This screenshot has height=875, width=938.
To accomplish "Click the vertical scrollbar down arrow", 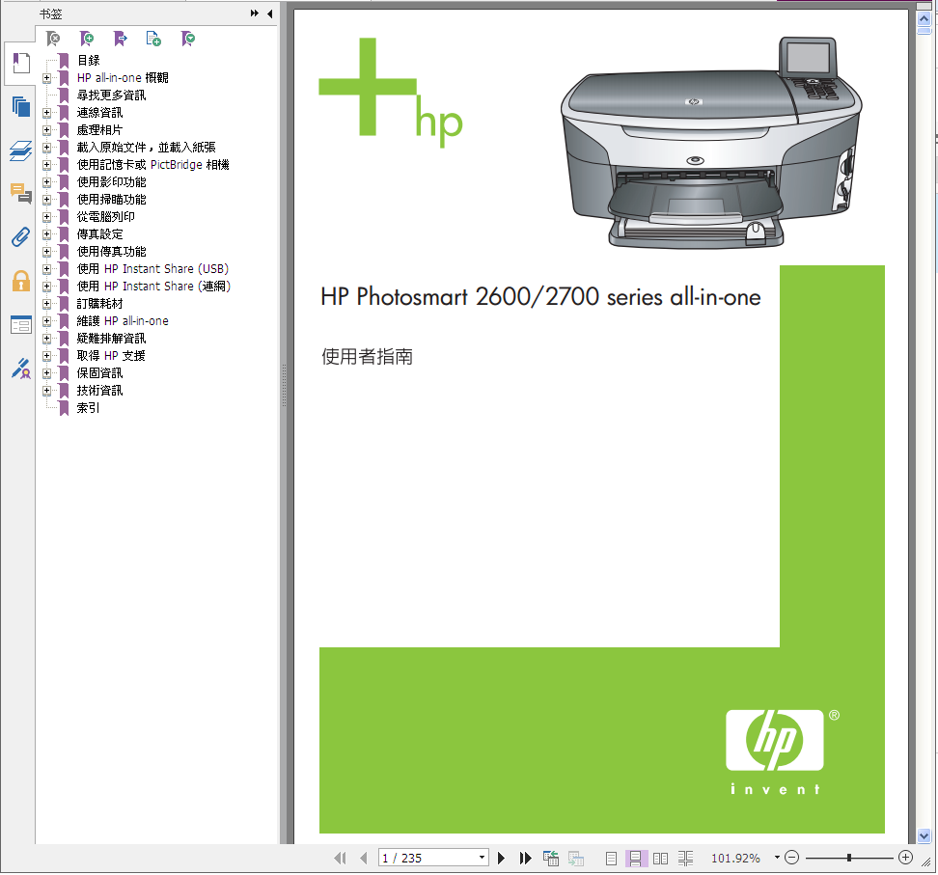I will (x=924, y=836).
